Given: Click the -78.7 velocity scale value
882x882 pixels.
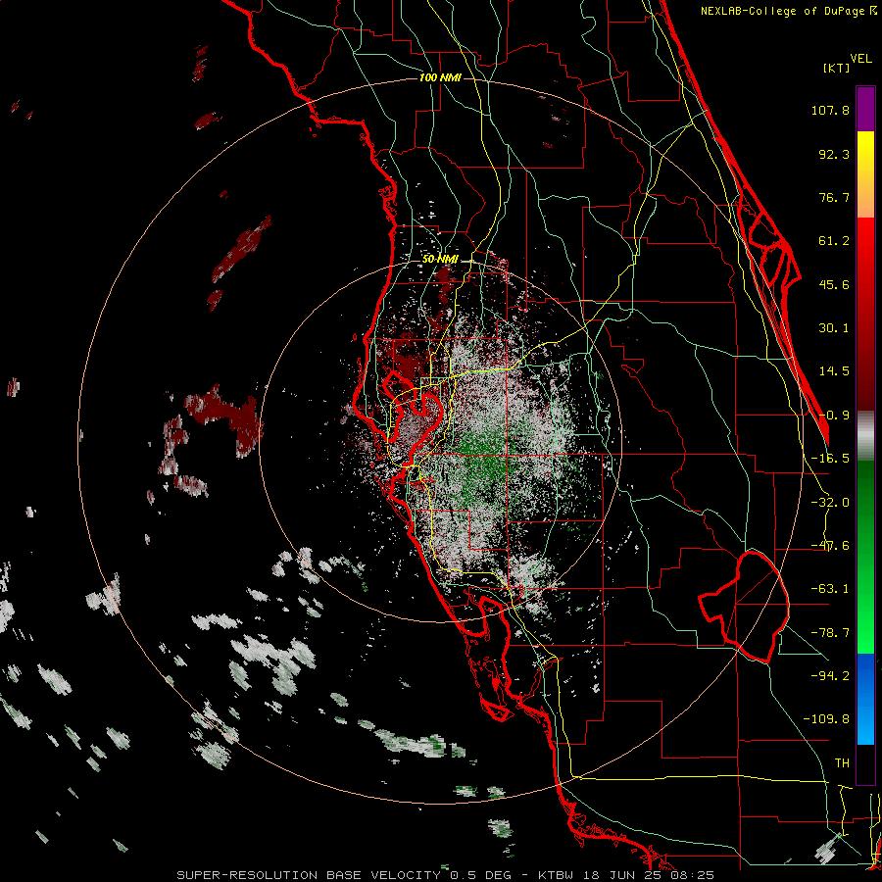Looking at the screenshot, I should coord(830,633).
